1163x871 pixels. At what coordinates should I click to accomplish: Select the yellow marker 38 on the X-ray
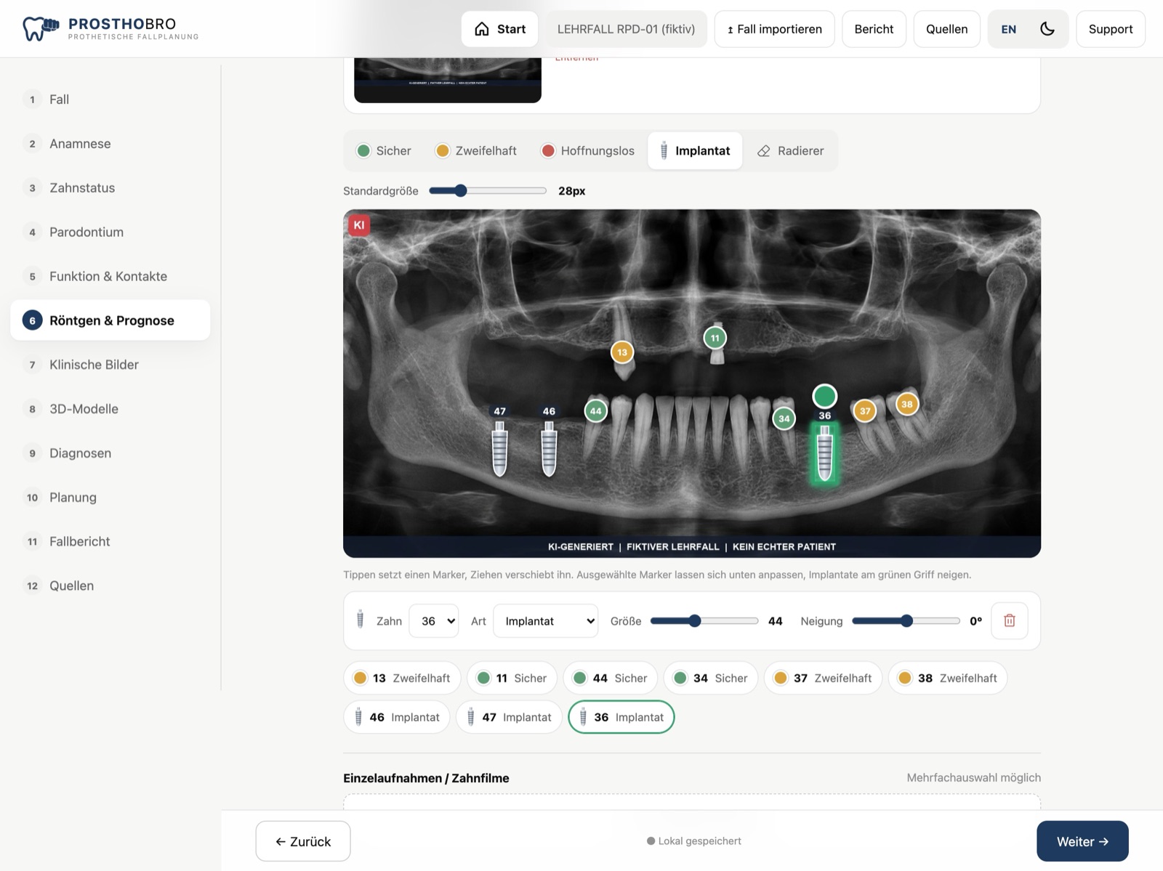tap(907, 405)
